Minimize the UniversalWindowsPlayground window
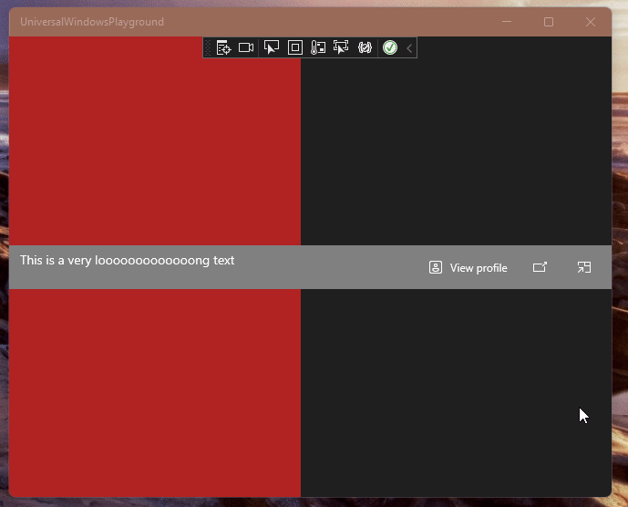This screenshot has width=628, height=507. pos(507,22)
